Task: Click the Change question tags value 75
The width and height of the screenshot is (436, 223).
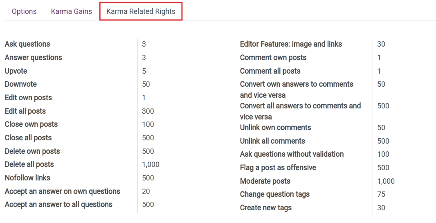Action: tap(381, 194)
